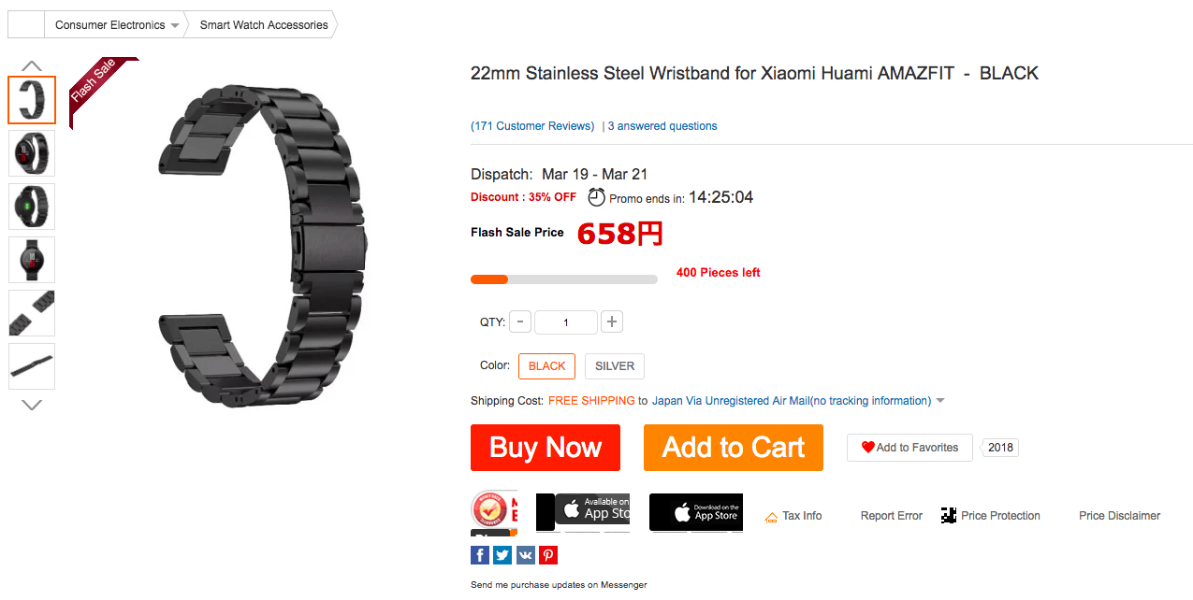The width and height of the screenshot is (1193, 600).
Task: Share the product on Facebook
Action: point(479,555)
